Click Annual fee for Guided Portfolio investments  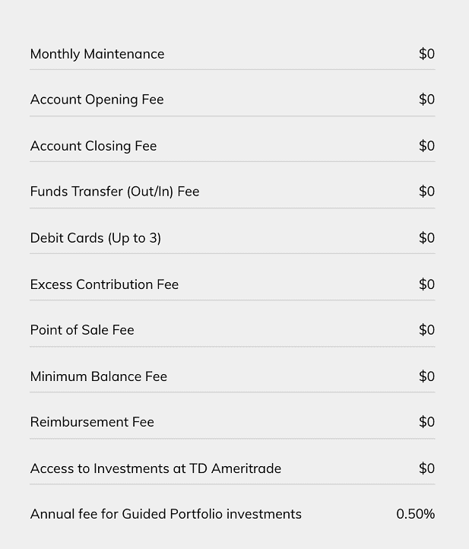tap(166, 514)
